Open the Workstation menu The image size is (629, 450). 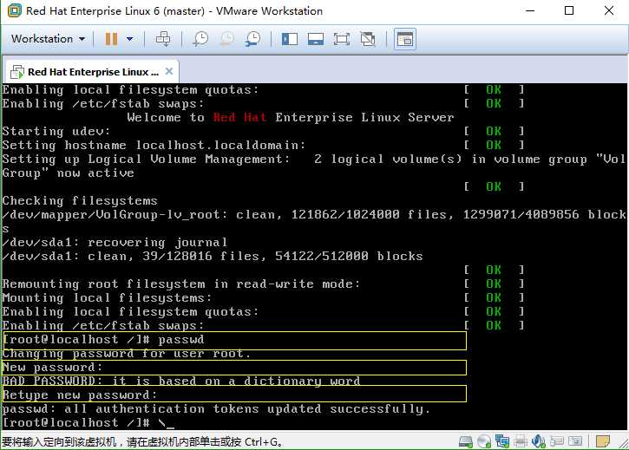48,39
